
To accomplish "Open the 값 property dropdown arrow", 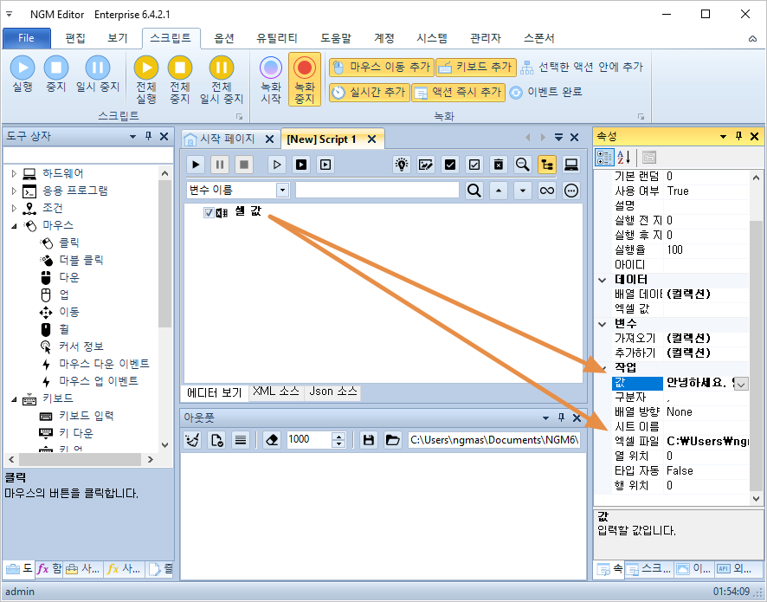I will pyautogui.click(x=742, y=384).
